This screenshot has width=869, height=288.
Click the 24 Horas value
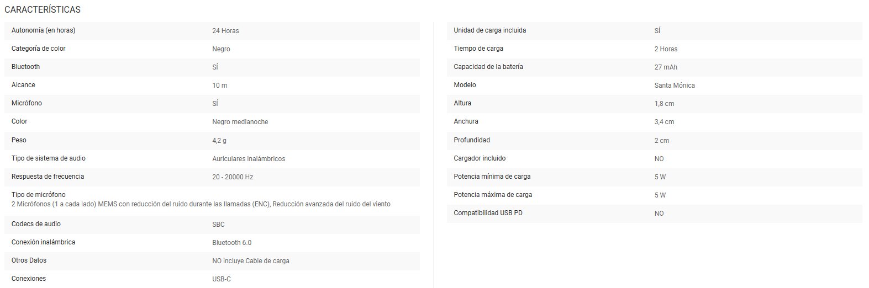(225, 31)
